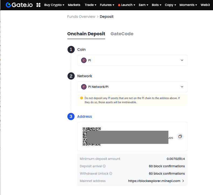Click the Deposit breadcrumb item

[106, 17]
